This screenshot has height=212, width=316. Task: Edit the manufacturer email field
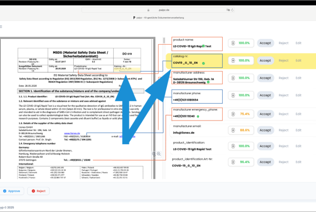pos(299,130)
